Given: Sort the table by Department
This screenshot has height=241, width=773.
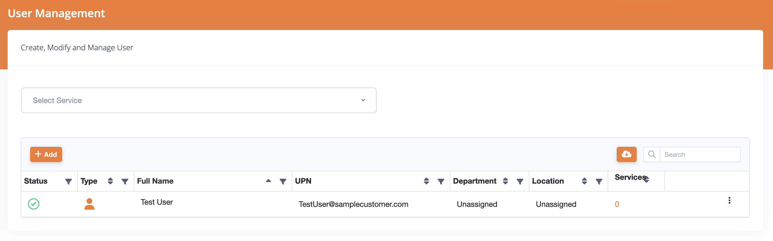Looking at the screenshot, I should coord(505,181).
